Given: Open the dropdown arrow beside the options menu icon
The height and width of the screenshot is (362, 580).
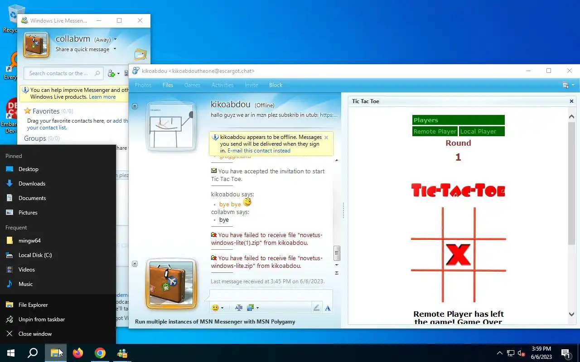Looking at the screenshot, I should [x=573, y=85].
